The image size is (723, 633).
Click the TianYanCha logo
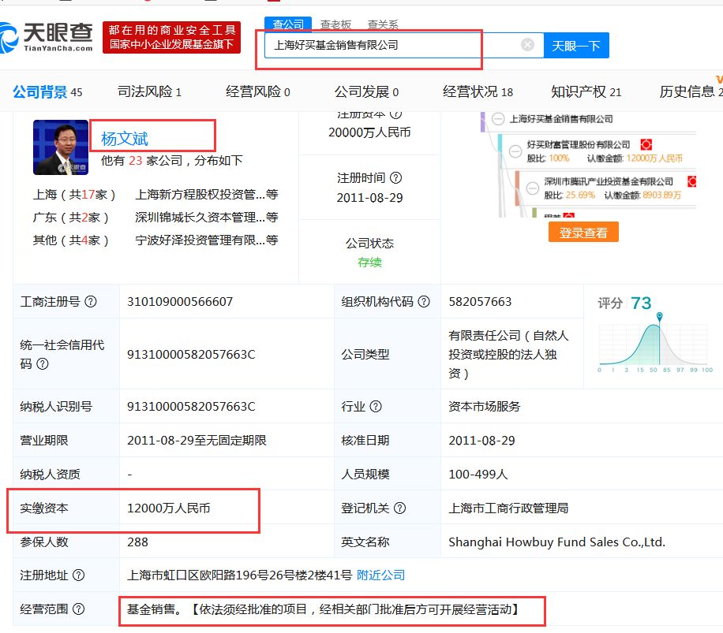click(46, 38)
